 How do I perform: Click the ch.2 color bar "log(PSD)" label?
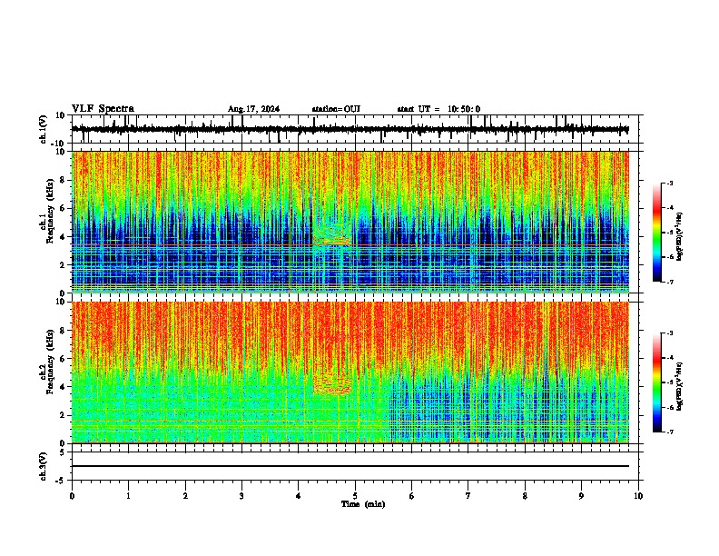click(x=680, y=386)
